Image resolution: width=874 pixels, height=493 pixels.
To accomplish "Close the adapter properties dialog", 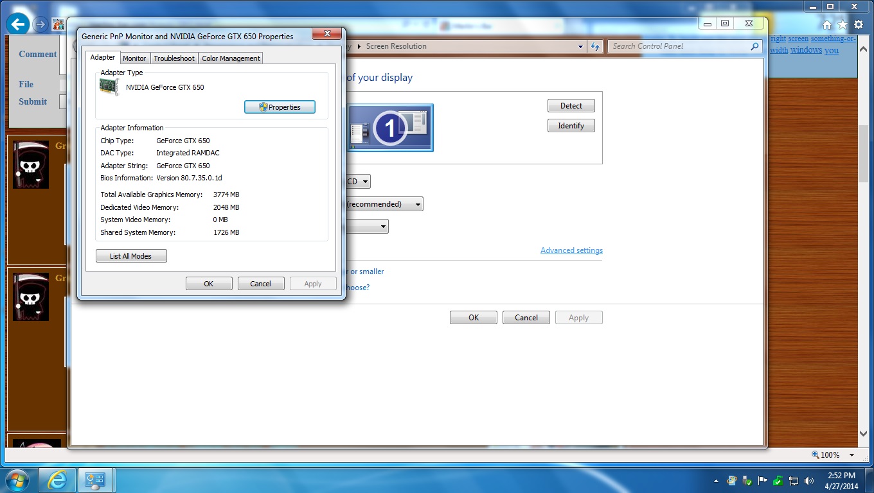I will (x=327, y=34).
